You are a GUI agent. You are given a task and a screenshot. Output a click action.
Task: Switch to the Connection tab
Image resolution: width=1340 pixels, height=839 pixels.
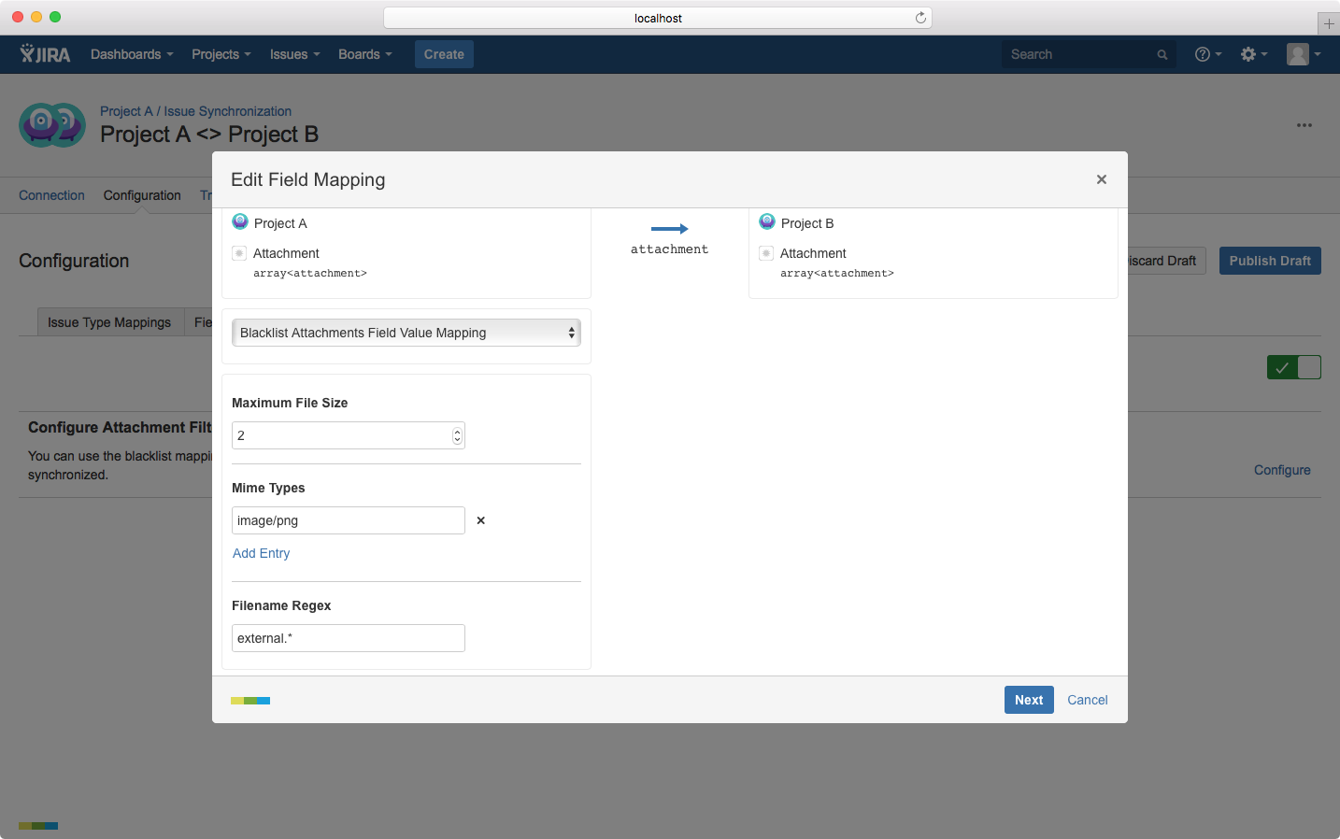click(x=51, y=195)
